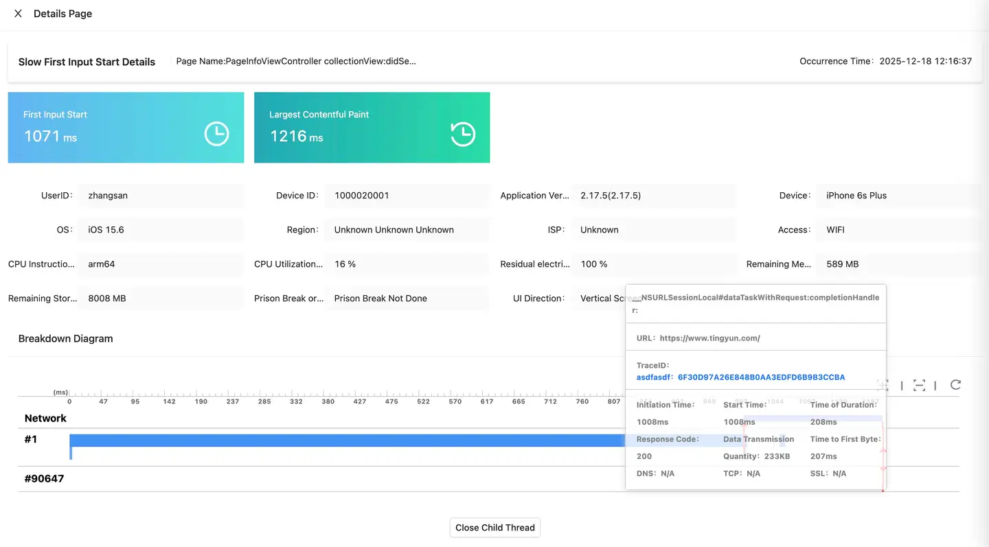Click the CPU Instruction field showing arm64
Image resolution: width=989 pixels, height=547 pixels.
point(161,264)
